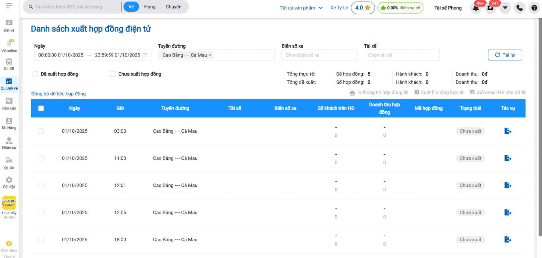Viewport: 542px width, 258px height.
Task: Click the phone call icon
Action: coord(519,8)
